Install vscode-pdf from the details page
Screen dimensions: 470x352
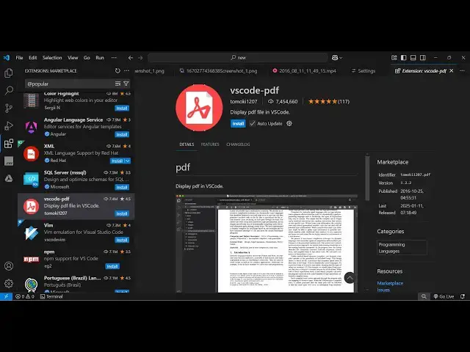click(x=238, y=124)
